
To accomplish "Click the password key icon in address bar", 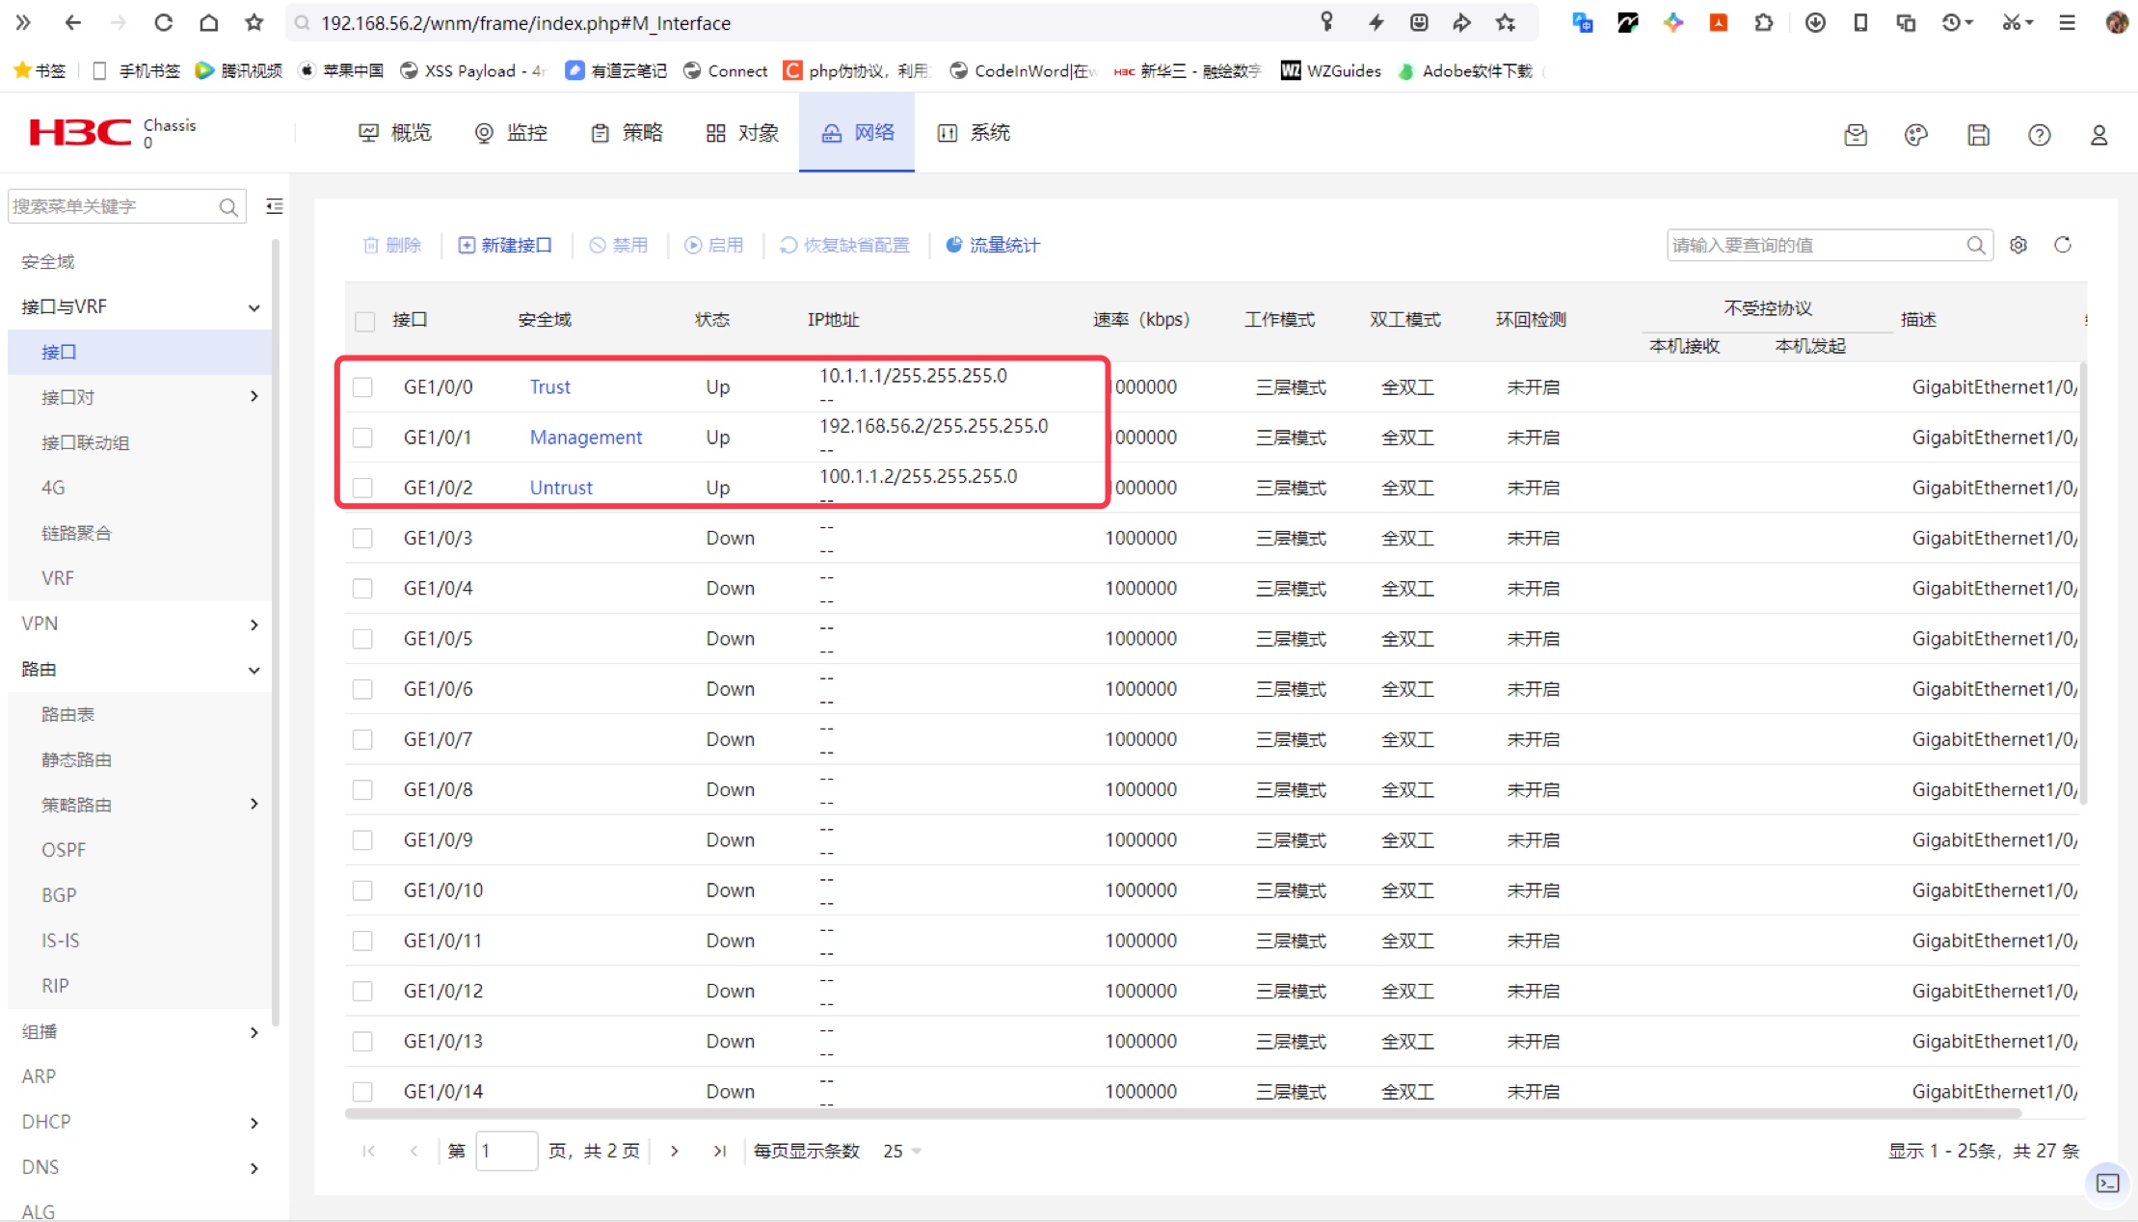I will (x=1327, y=22).
